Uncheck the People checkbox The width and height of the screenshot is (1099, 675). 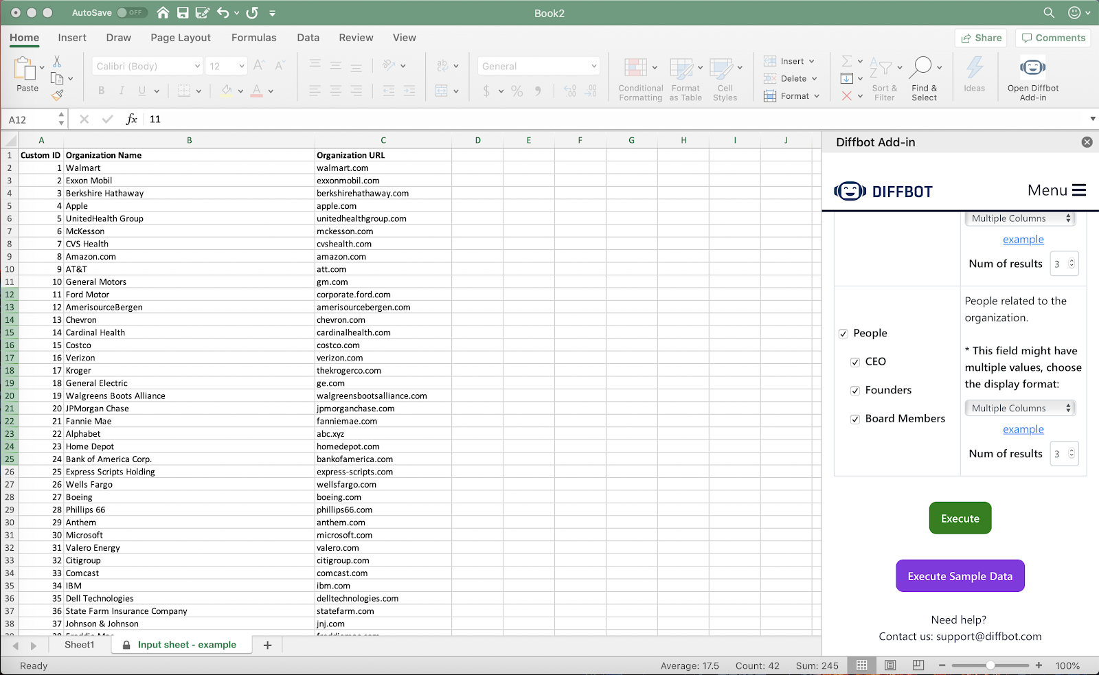pyautogui.click(x=843, y=334)
